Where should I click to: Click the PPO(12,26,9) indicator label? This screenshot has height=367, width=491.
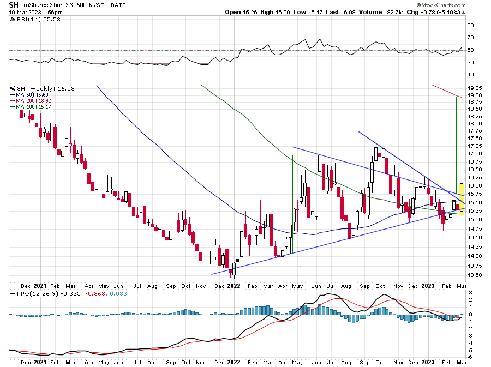click(x=38, y=294)
